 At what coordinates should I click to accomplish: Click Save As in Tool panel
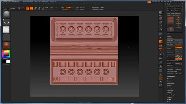[x=178, y=7]
